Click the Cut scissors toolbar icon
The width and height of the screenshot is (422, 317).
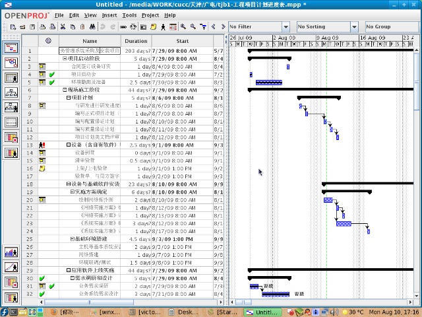pos(63,27)
